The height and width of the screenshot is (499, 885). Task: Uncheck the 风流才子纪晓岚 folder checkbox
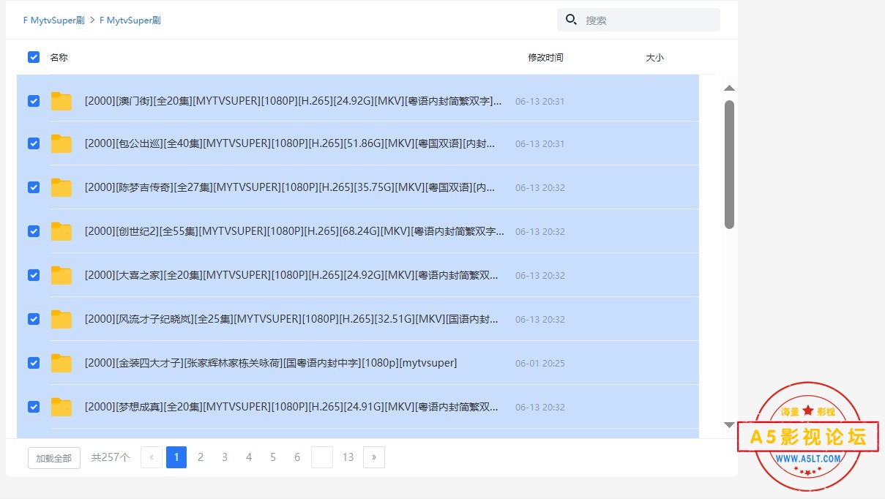click(x=34, y=319)
